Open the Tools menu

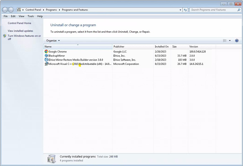coord(31,16)
